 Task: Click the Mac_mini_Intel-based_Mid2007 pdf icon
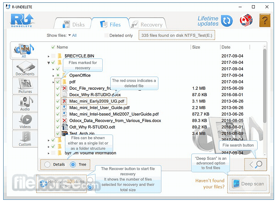coord(65,114)
